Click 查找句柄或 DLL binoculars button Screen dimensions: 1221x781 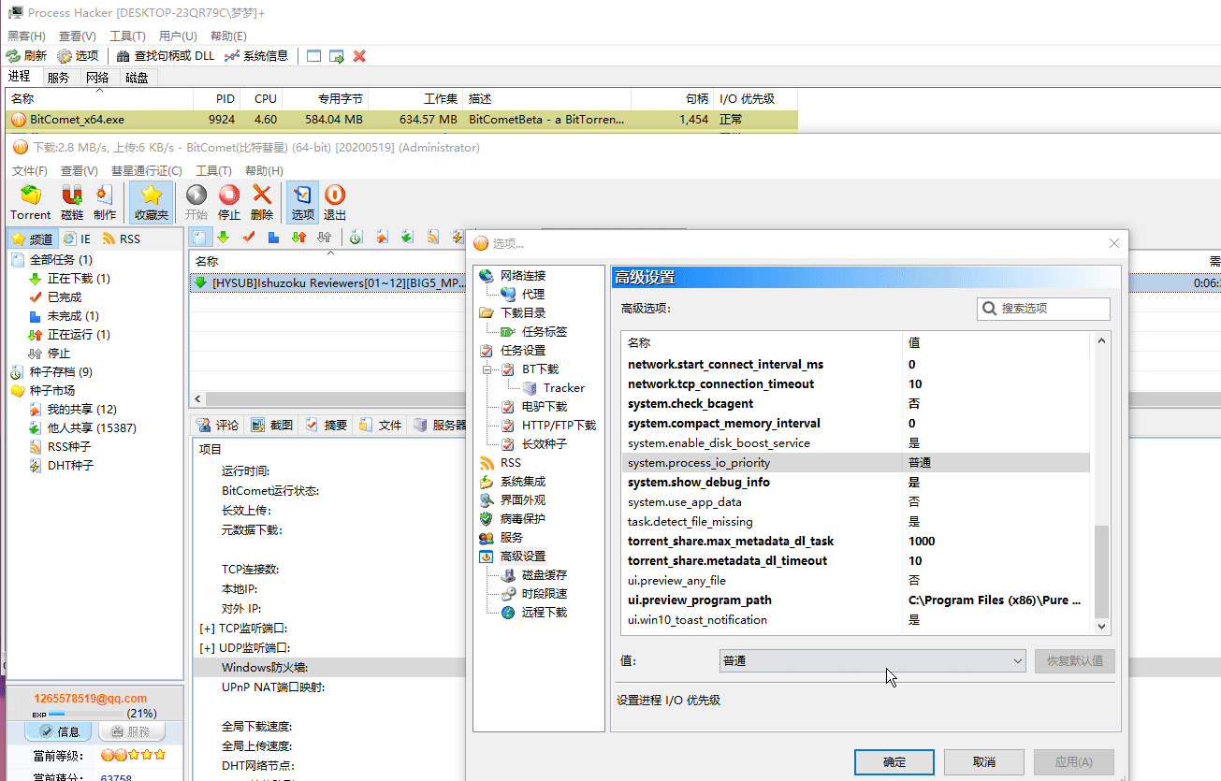(166, 56)
